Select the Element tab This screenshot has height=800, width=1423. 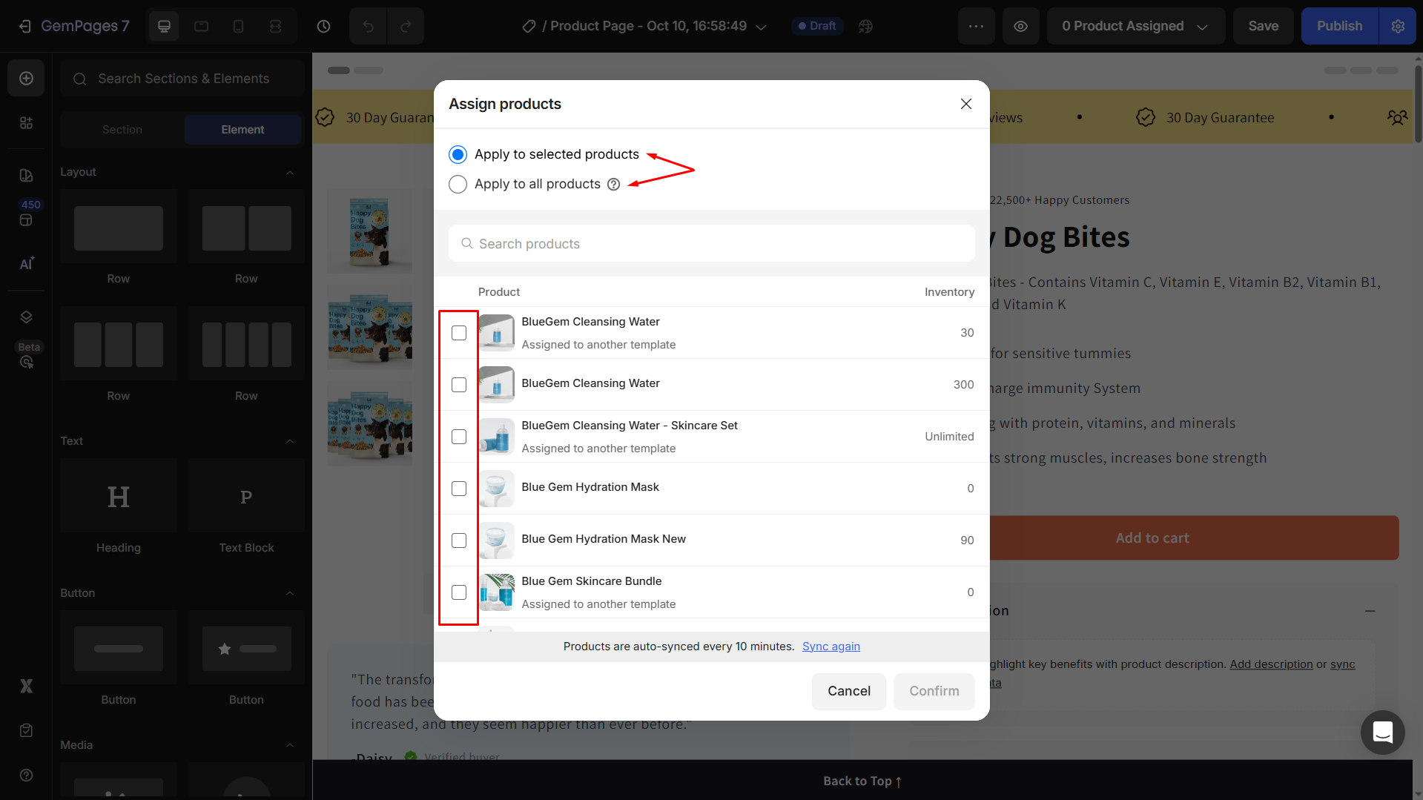click(x=242, y=130)
